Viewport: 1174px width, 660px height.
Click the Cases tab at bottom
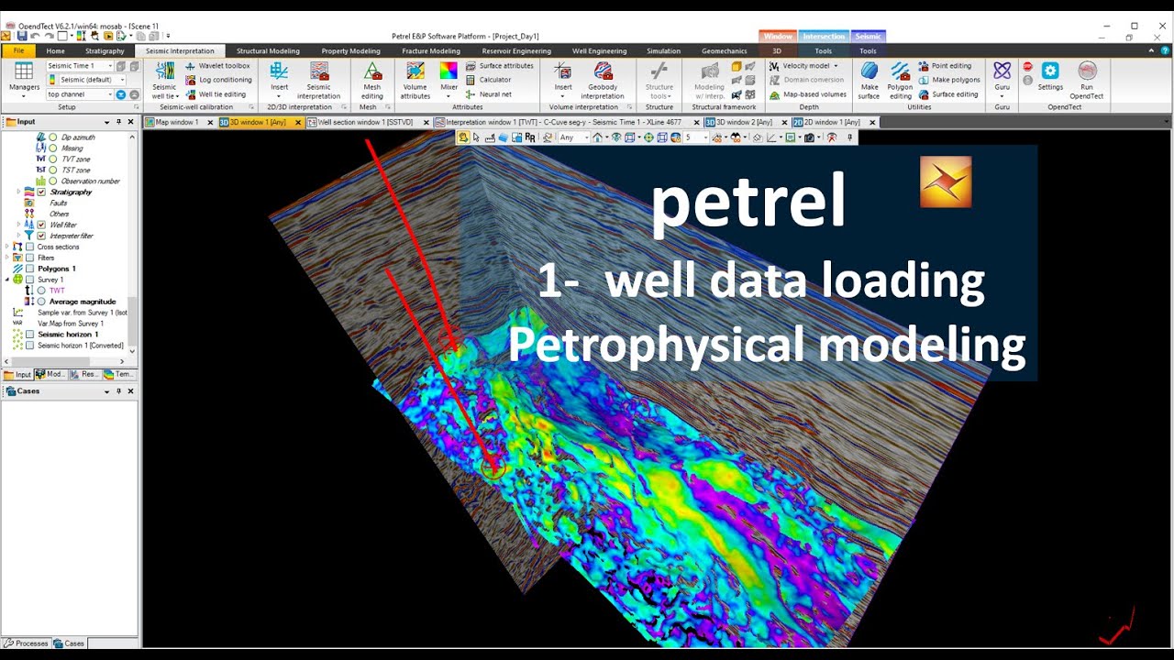pos(69,643)
